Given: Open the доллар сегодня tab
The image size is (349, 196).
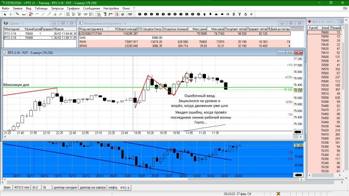Looking at the screenshot, I should pos(65,188).
